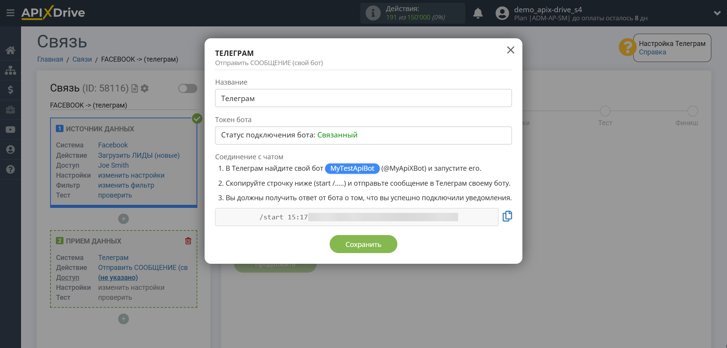Open billing dollar icon in sidebar
The height and width of the screenshot is (348, 727).
10,90
